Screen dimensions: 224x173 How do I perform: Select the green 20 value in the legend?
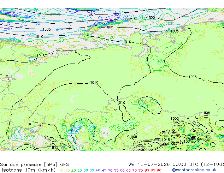[x=73, y=170]
